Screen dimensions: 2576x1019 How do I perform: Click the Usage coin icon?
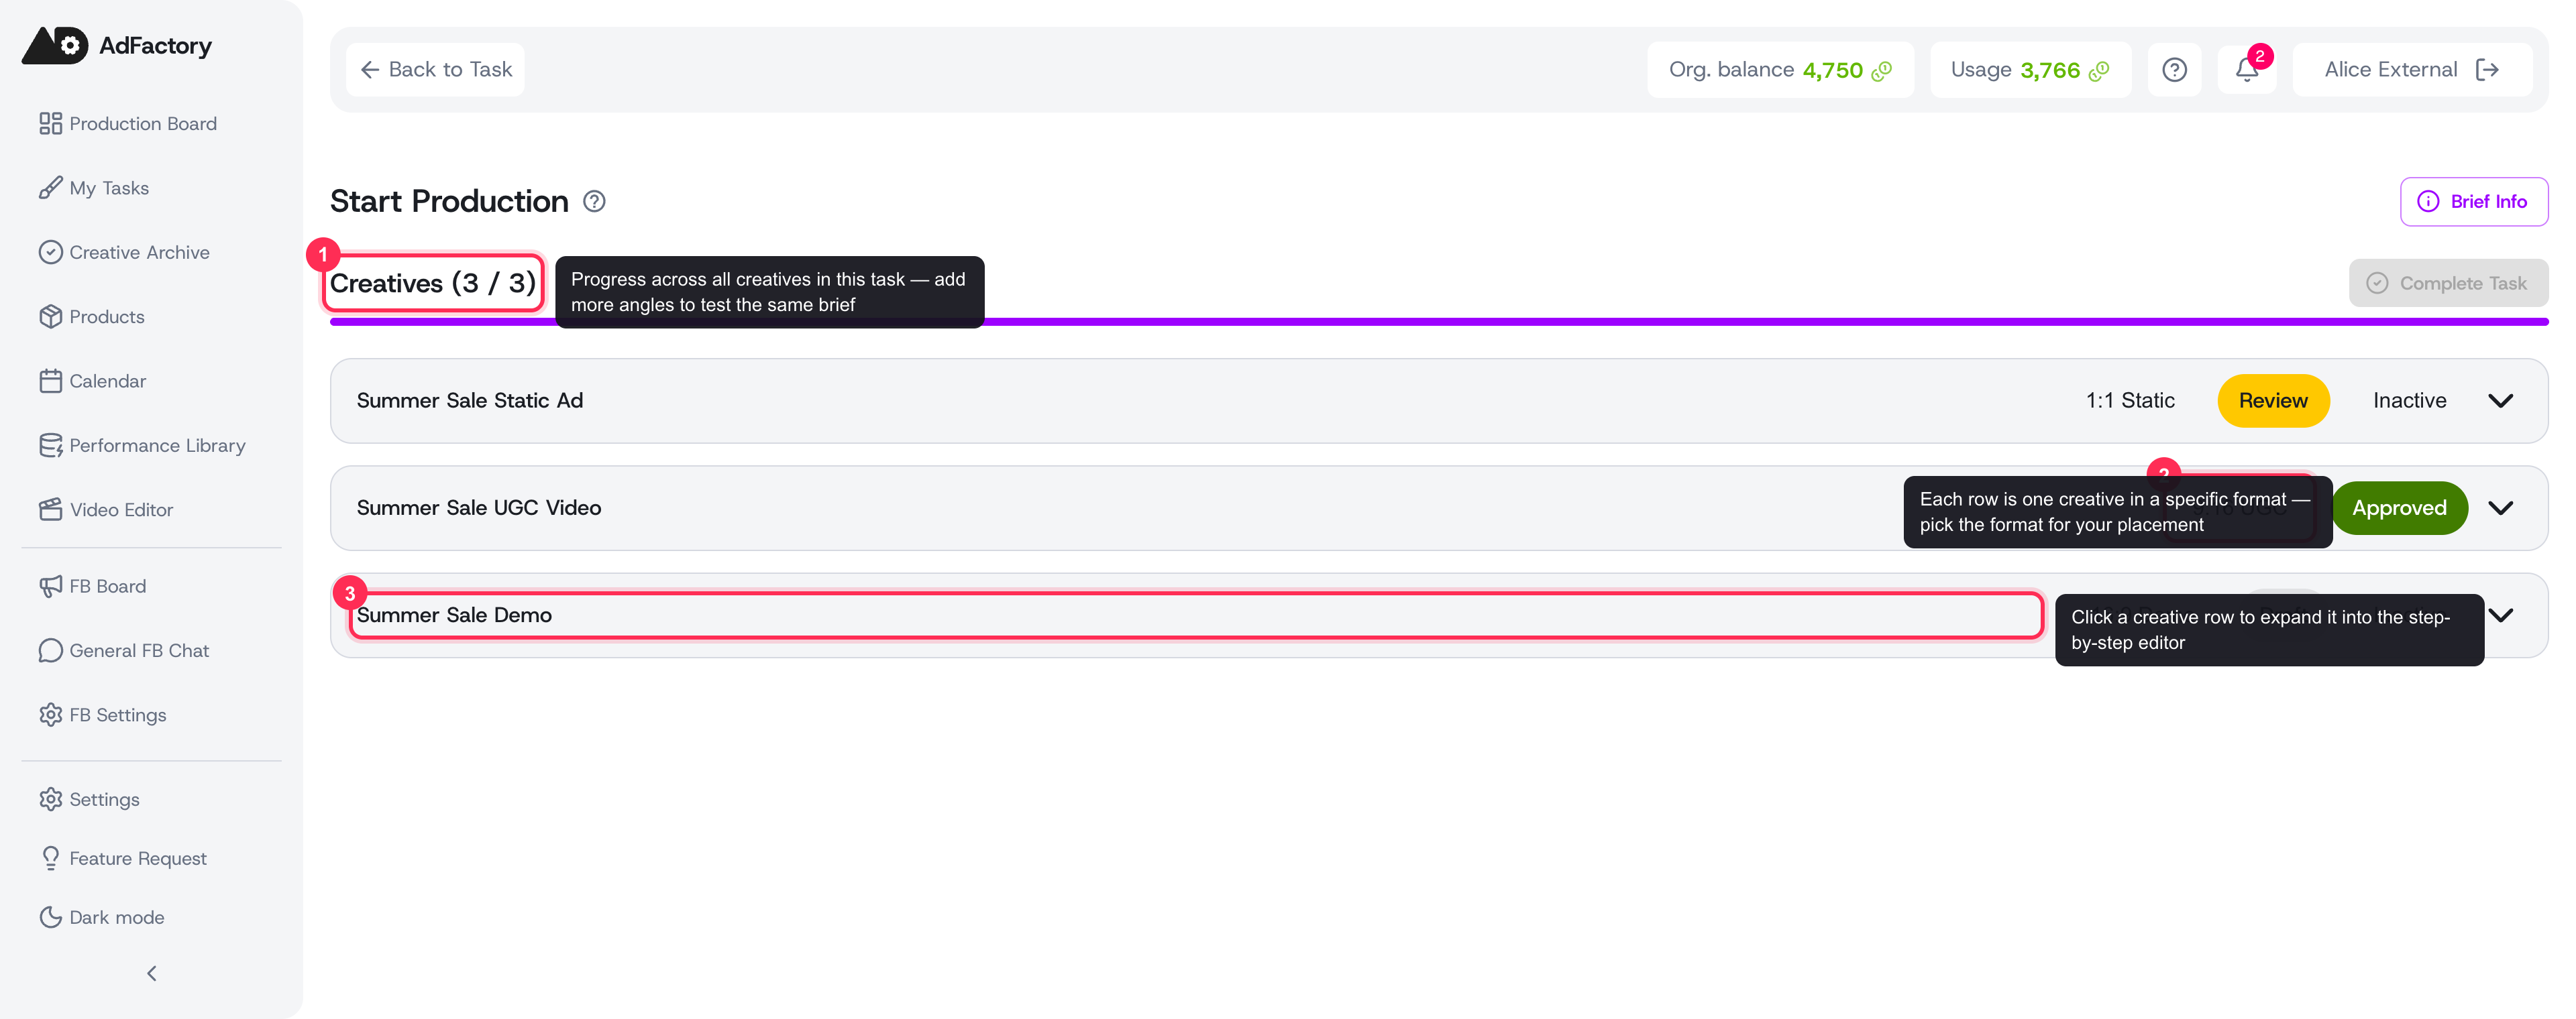pos(2099,71)
